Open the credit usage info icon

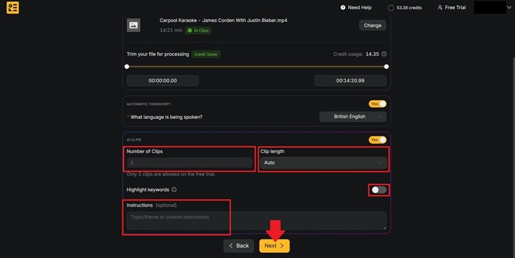(384, 54)
